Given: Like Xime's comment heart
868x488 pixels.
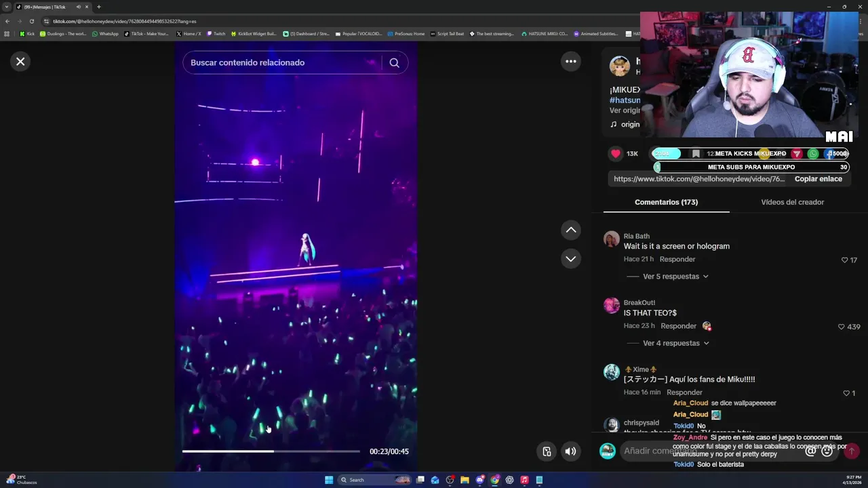Looking at the screenshot, I should pos(846,393).
